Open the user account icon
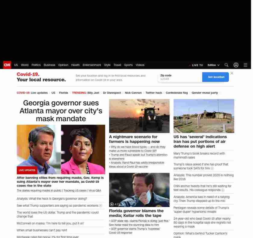Image resolution: width=253 pixels, height=238 pixels. 236,65
